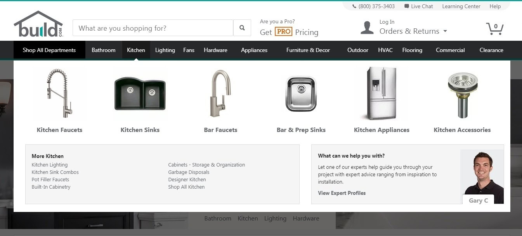522x236 pixels.
Task: Open the Shop All Departments menu
Action: coord(49,50)
